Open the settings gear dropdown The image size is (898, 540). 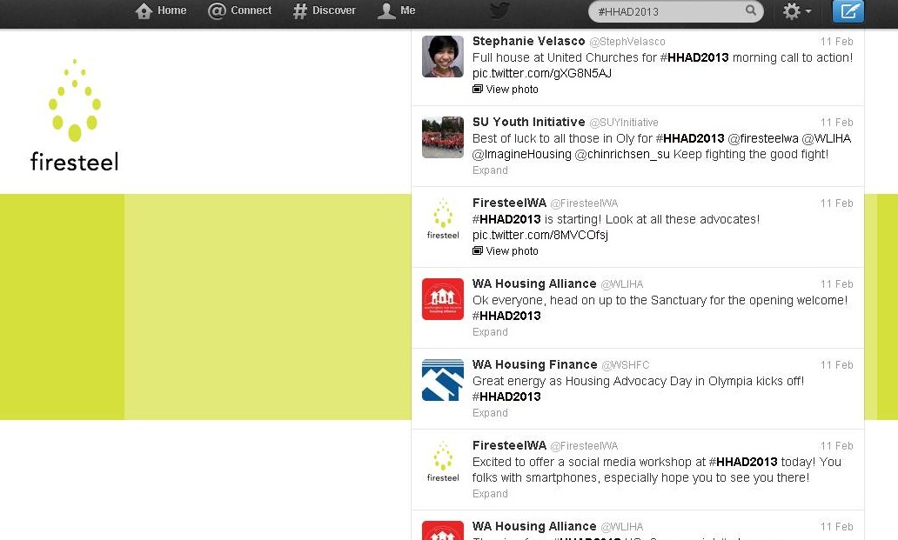pos(796,11)
